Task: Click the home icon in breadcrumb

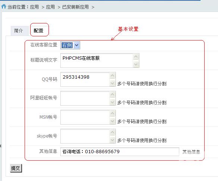Action: coord(4,6)
